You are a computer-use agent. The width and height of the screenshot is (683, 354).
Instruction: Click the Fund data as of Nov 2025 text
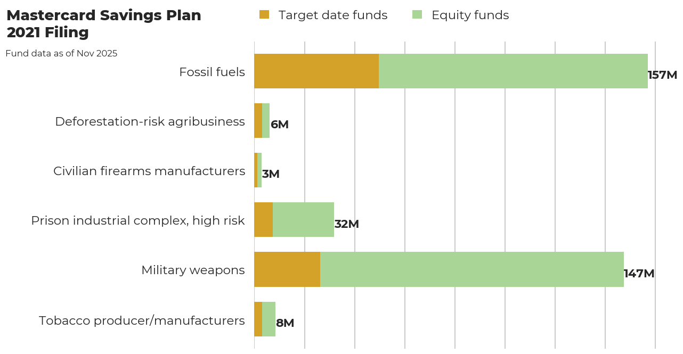pyautogui.click(x=62, y=53)
